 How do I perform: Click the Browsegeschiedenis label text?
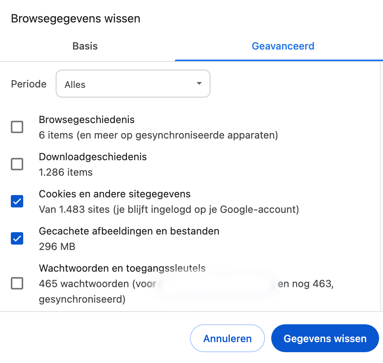(87, 120)
